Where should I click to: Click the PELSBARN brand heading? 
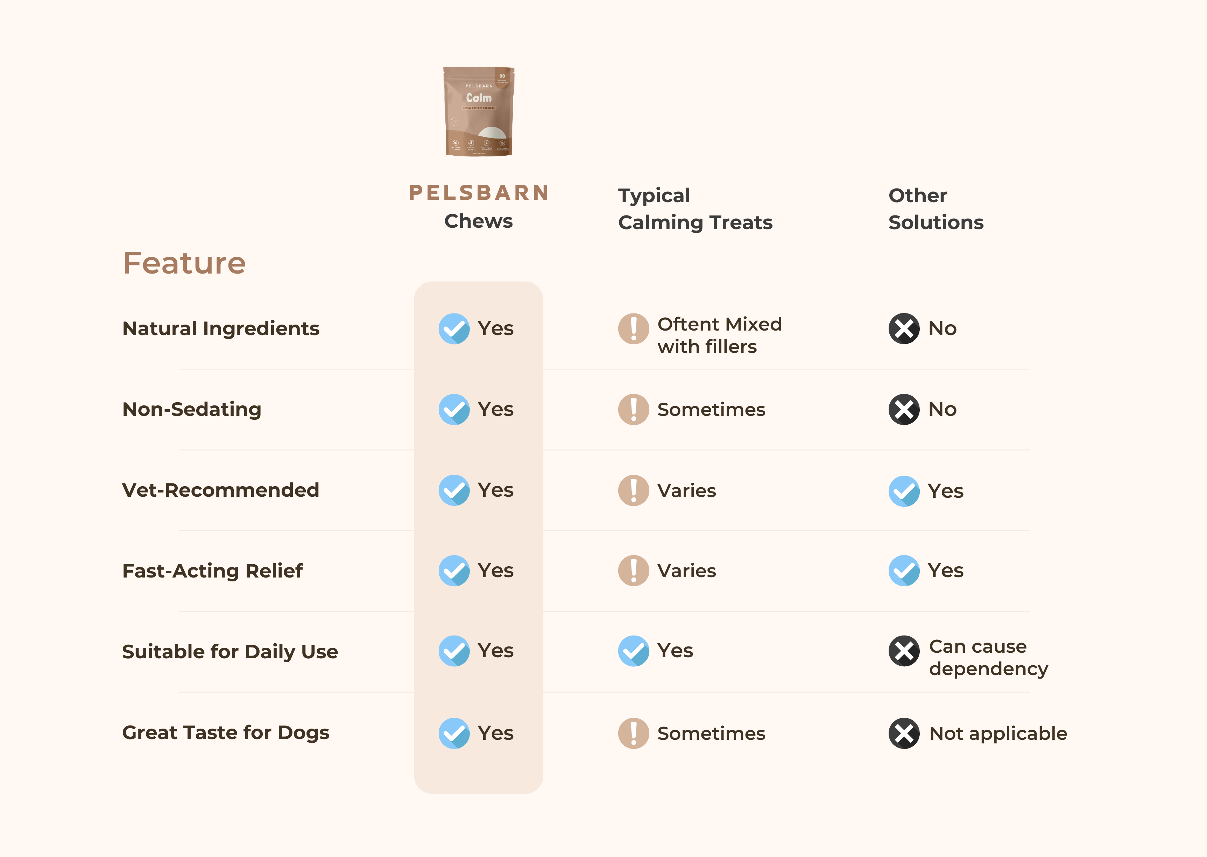(x=479, y=193)
